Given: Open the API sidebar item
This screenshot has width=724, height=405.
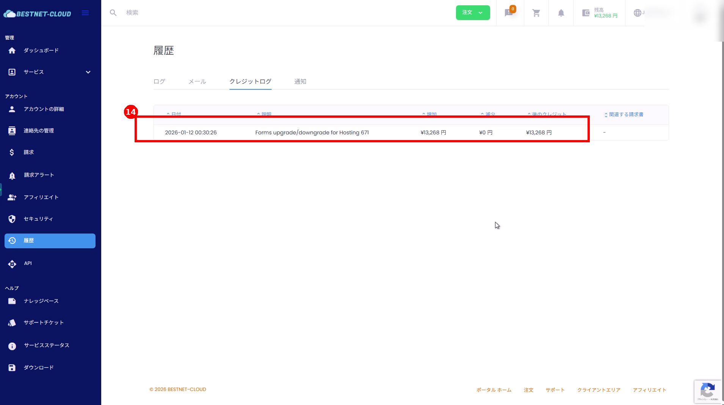Looking at the screenshot, I should 28,263.
